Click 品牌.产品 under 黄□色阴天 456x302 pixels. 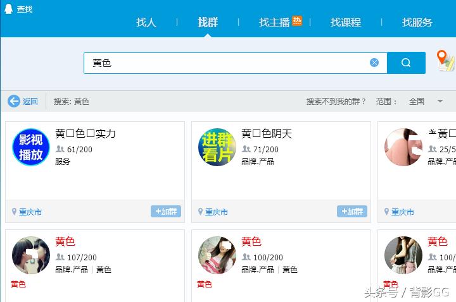point(258,161)
